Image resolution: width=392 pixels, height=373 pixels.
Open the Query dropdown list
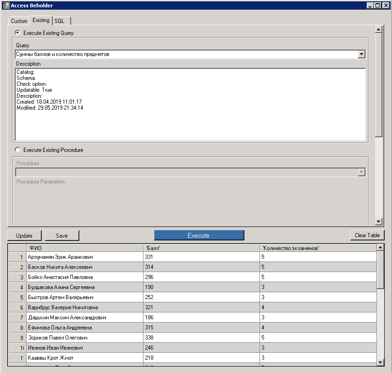(362, 54)
